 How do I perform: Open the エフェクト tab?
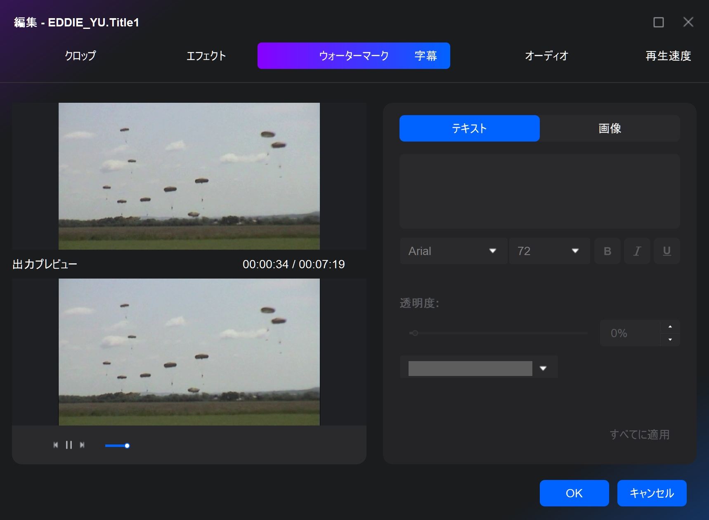[206, 56]
